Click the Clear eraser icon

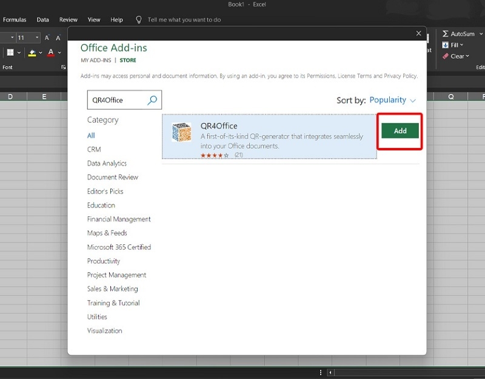446,56
